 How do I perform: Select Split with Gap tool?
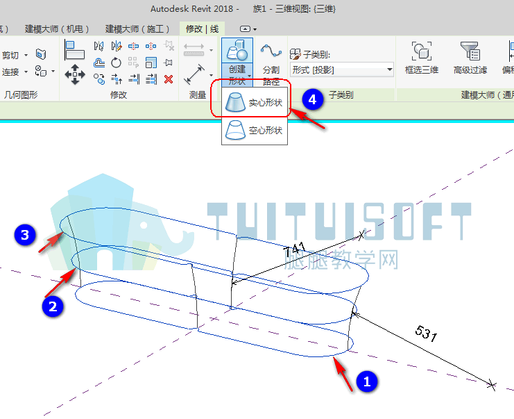(151, 46)
